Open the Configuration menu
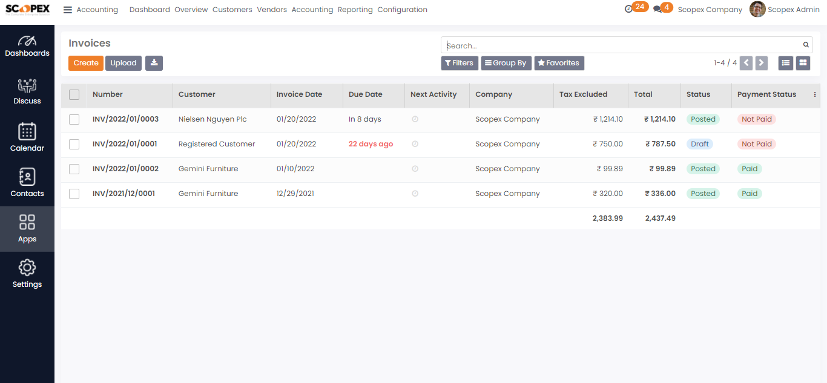The width and height of the screenshot is (827, 383). point(403,10)
